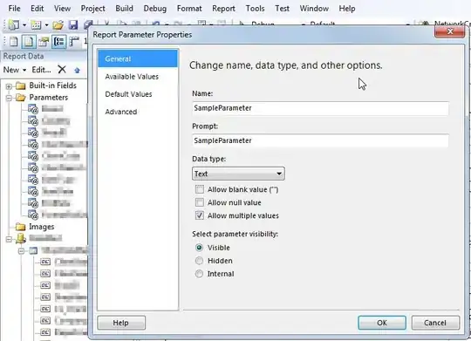Open the New dropdown in Report Data
471x341 pixels.
pos(15,70)
